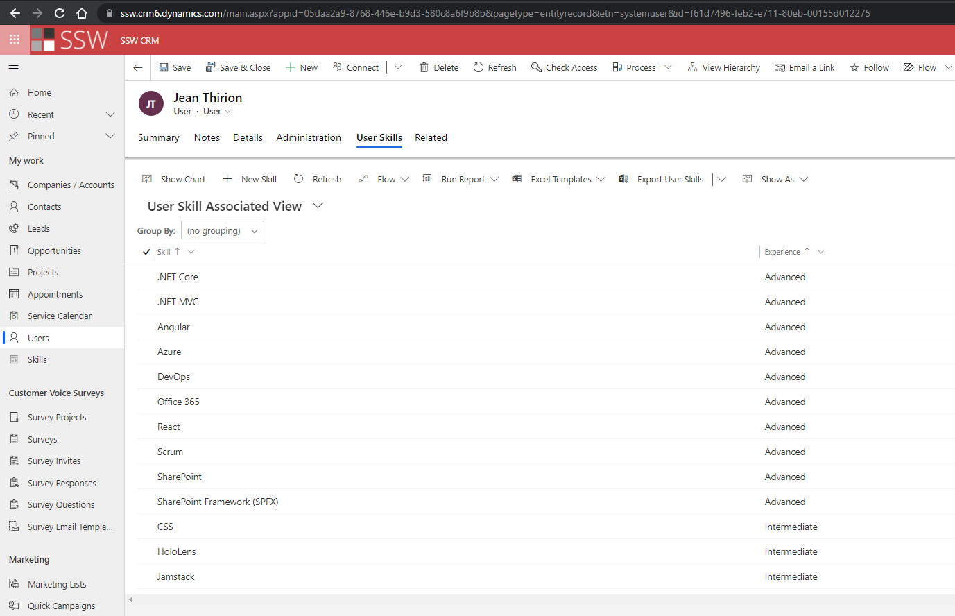955x616 pixels.
Task: Click the Show Chart icon
Action: point(147,179)
